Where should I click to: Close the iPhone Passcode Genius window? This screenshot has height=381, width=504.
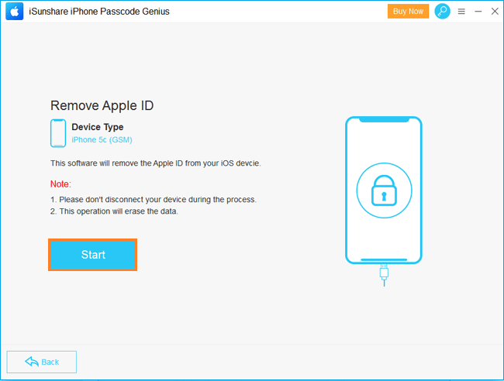pyautogui.click(x=495, y=12)
